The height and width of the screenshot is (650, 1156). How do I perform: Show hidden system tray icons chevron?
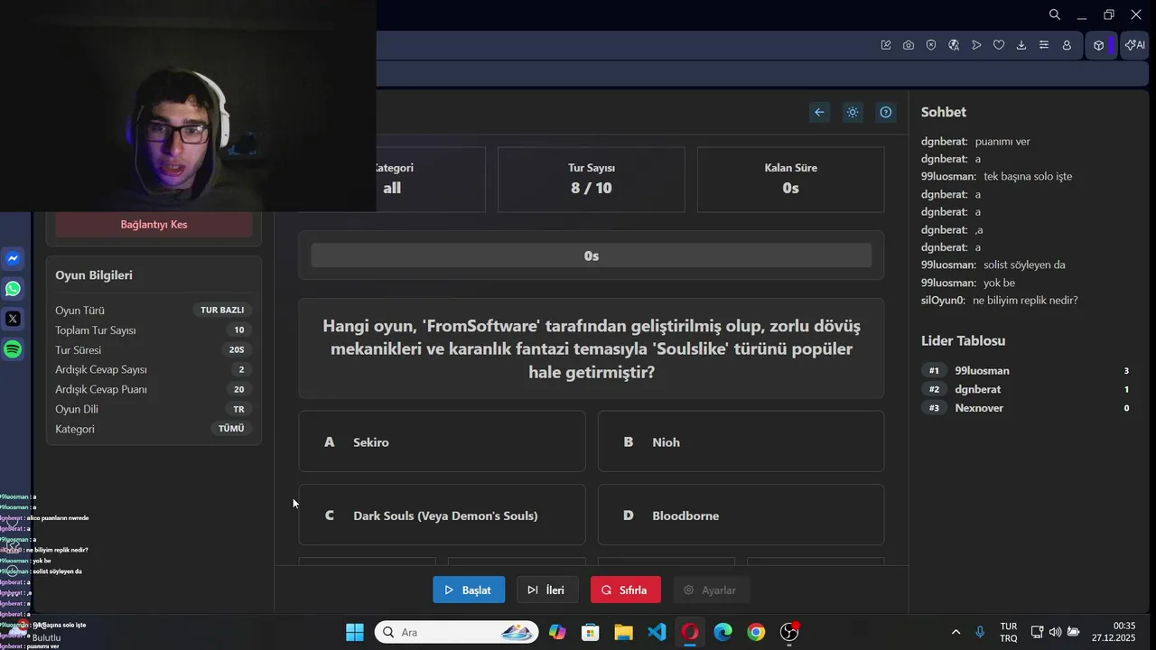tap(956, 632)
